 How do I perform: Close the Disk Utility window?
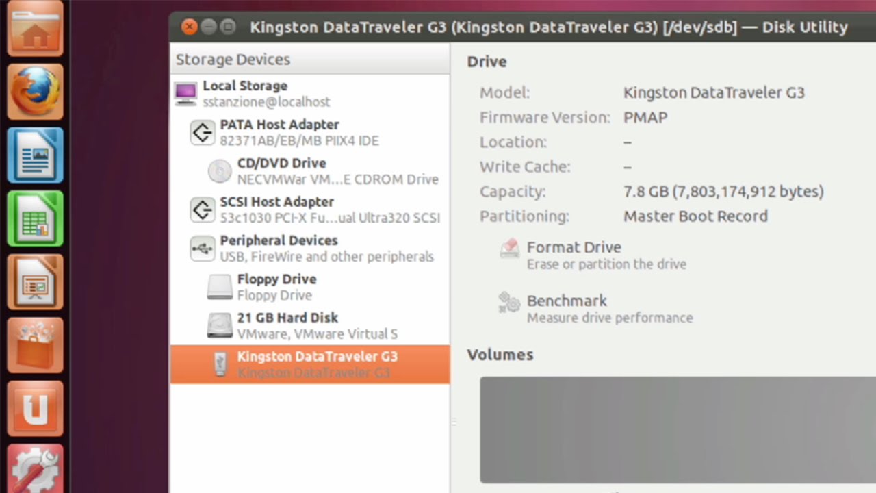point(190,27)
